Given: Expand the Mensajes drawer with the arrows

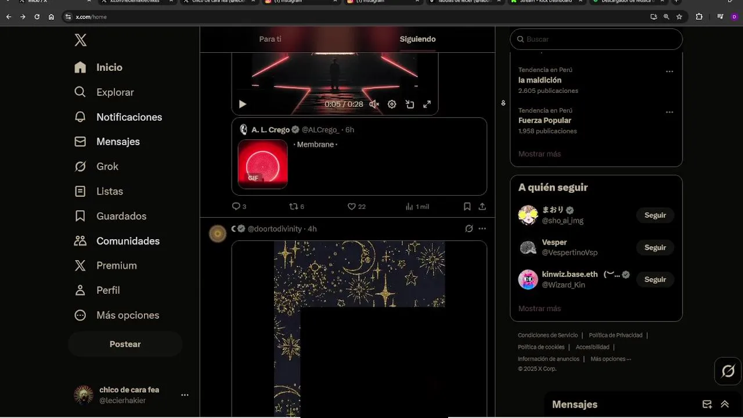Looking at the screenshot, I should (x=725, y=405).
